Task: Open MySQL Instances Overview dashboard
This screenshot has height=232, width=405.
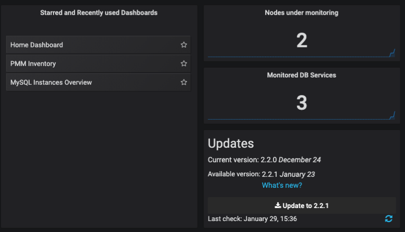Action: [x=51, y=83]
